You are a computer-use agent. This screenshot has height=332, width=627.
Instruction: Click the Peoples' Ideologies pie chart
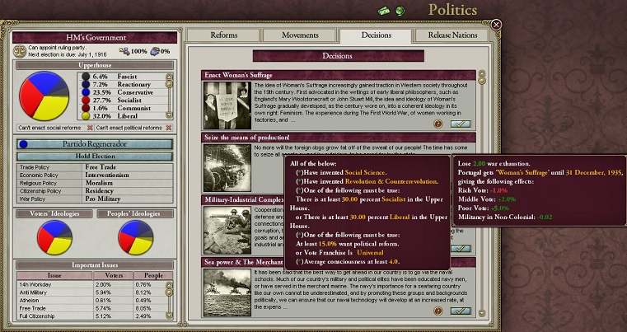click(x=136, y=238)
